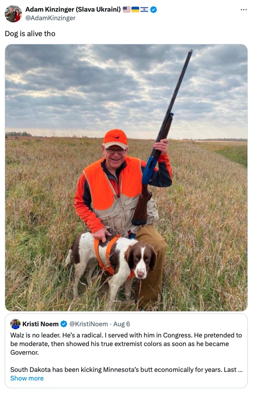Click the "South Dakota has been kicking" line
The height and width of the screenshot is (393, 253).
126,369
